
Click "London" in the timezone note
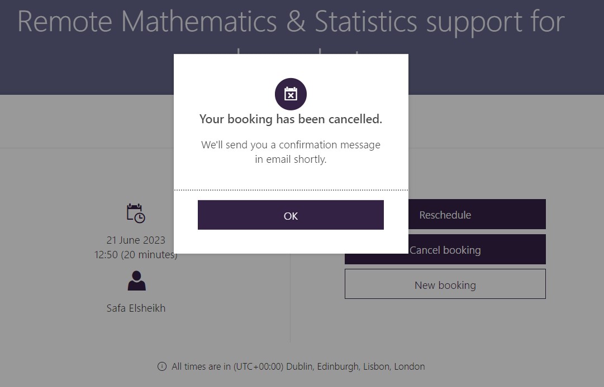coord(409,366)
